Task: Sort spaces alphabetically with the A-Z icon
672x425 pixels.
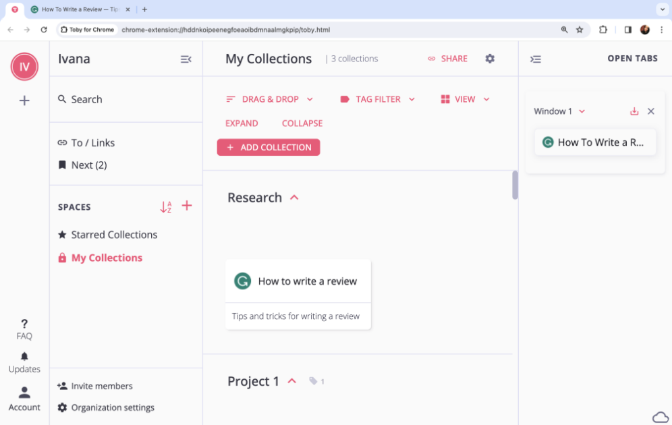Action: coord(166,207)
